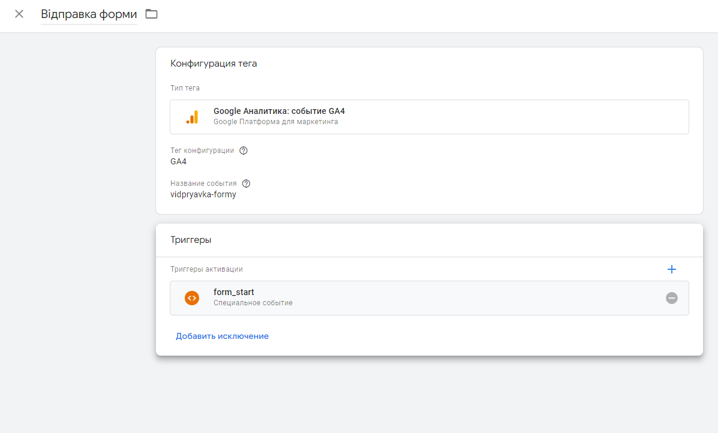The width and height of the screenshot is (718, 433).
Task: Edit the tag name Відправка форми
Action: tap(89, 14)
